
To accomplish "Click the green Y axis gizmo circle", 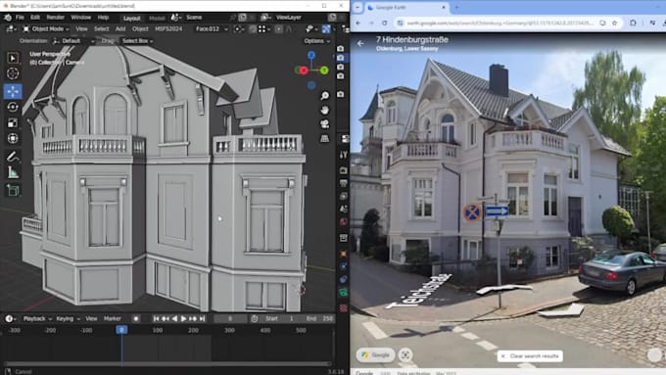I will point(324,70).
